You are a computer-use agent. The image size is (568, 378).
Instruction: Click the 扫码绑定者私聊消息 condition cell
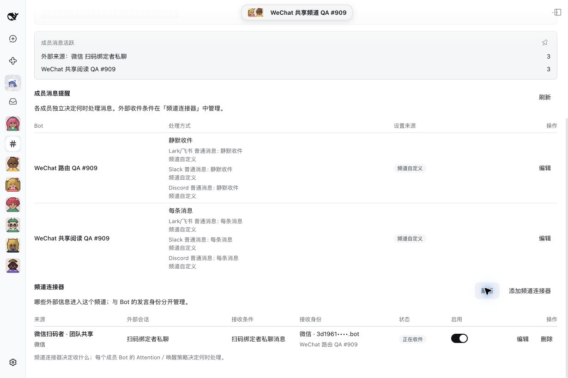tap(258, 339)
